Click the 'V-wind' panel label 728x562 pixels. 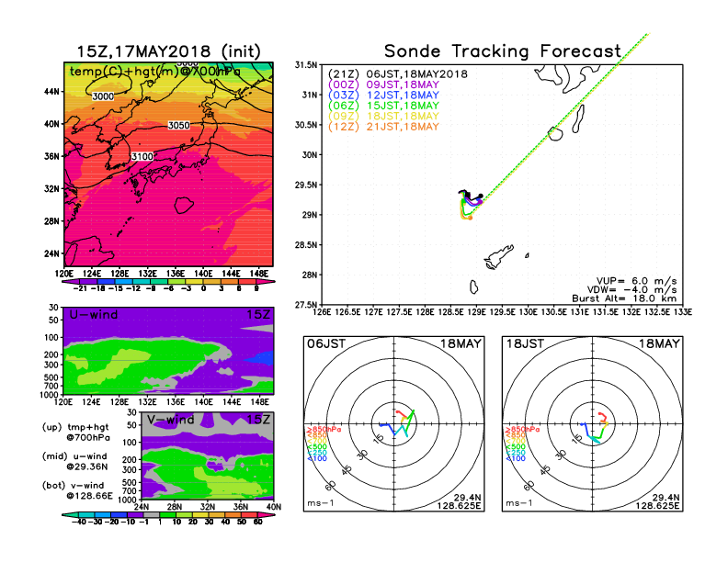(171, 420)
